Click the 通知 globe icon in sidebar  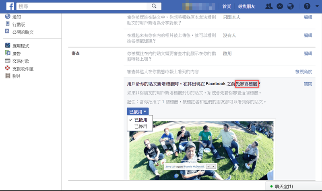pyautogui.click(x=8, y=16)
